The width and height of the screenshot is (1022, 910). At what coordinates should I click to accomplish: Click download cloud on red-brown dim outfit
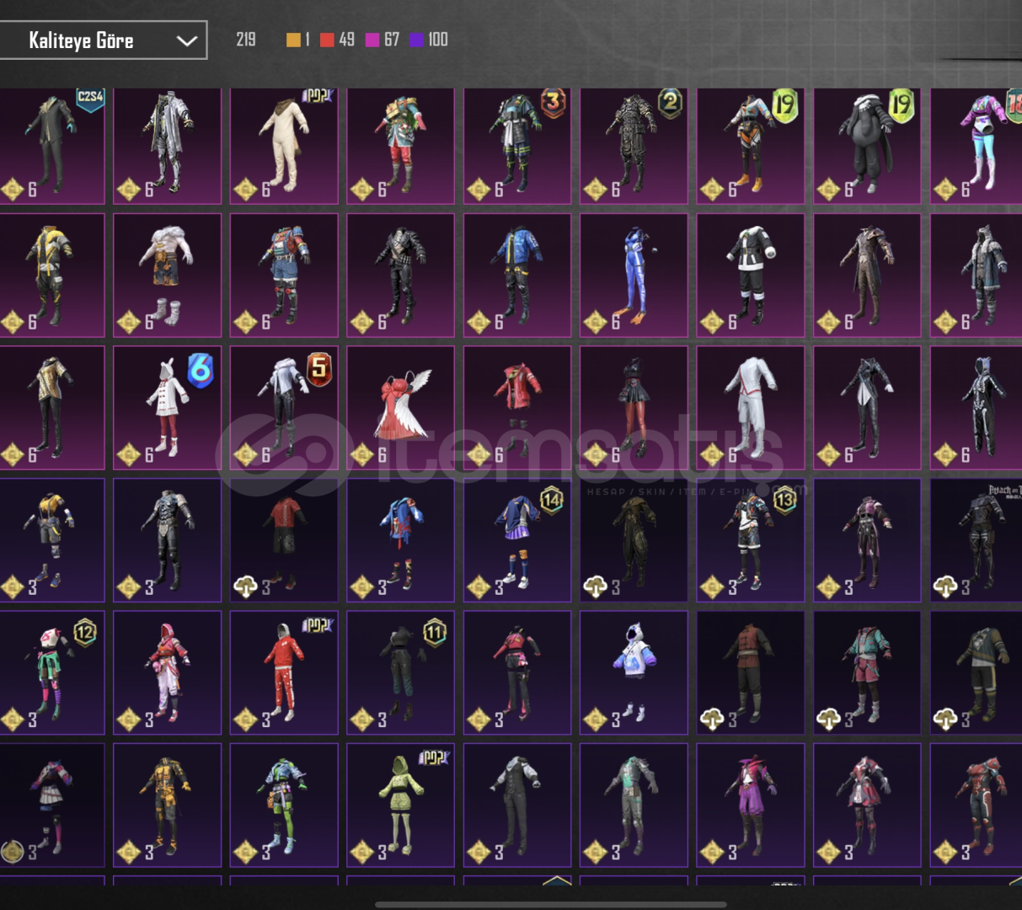[x=712, y=719]
